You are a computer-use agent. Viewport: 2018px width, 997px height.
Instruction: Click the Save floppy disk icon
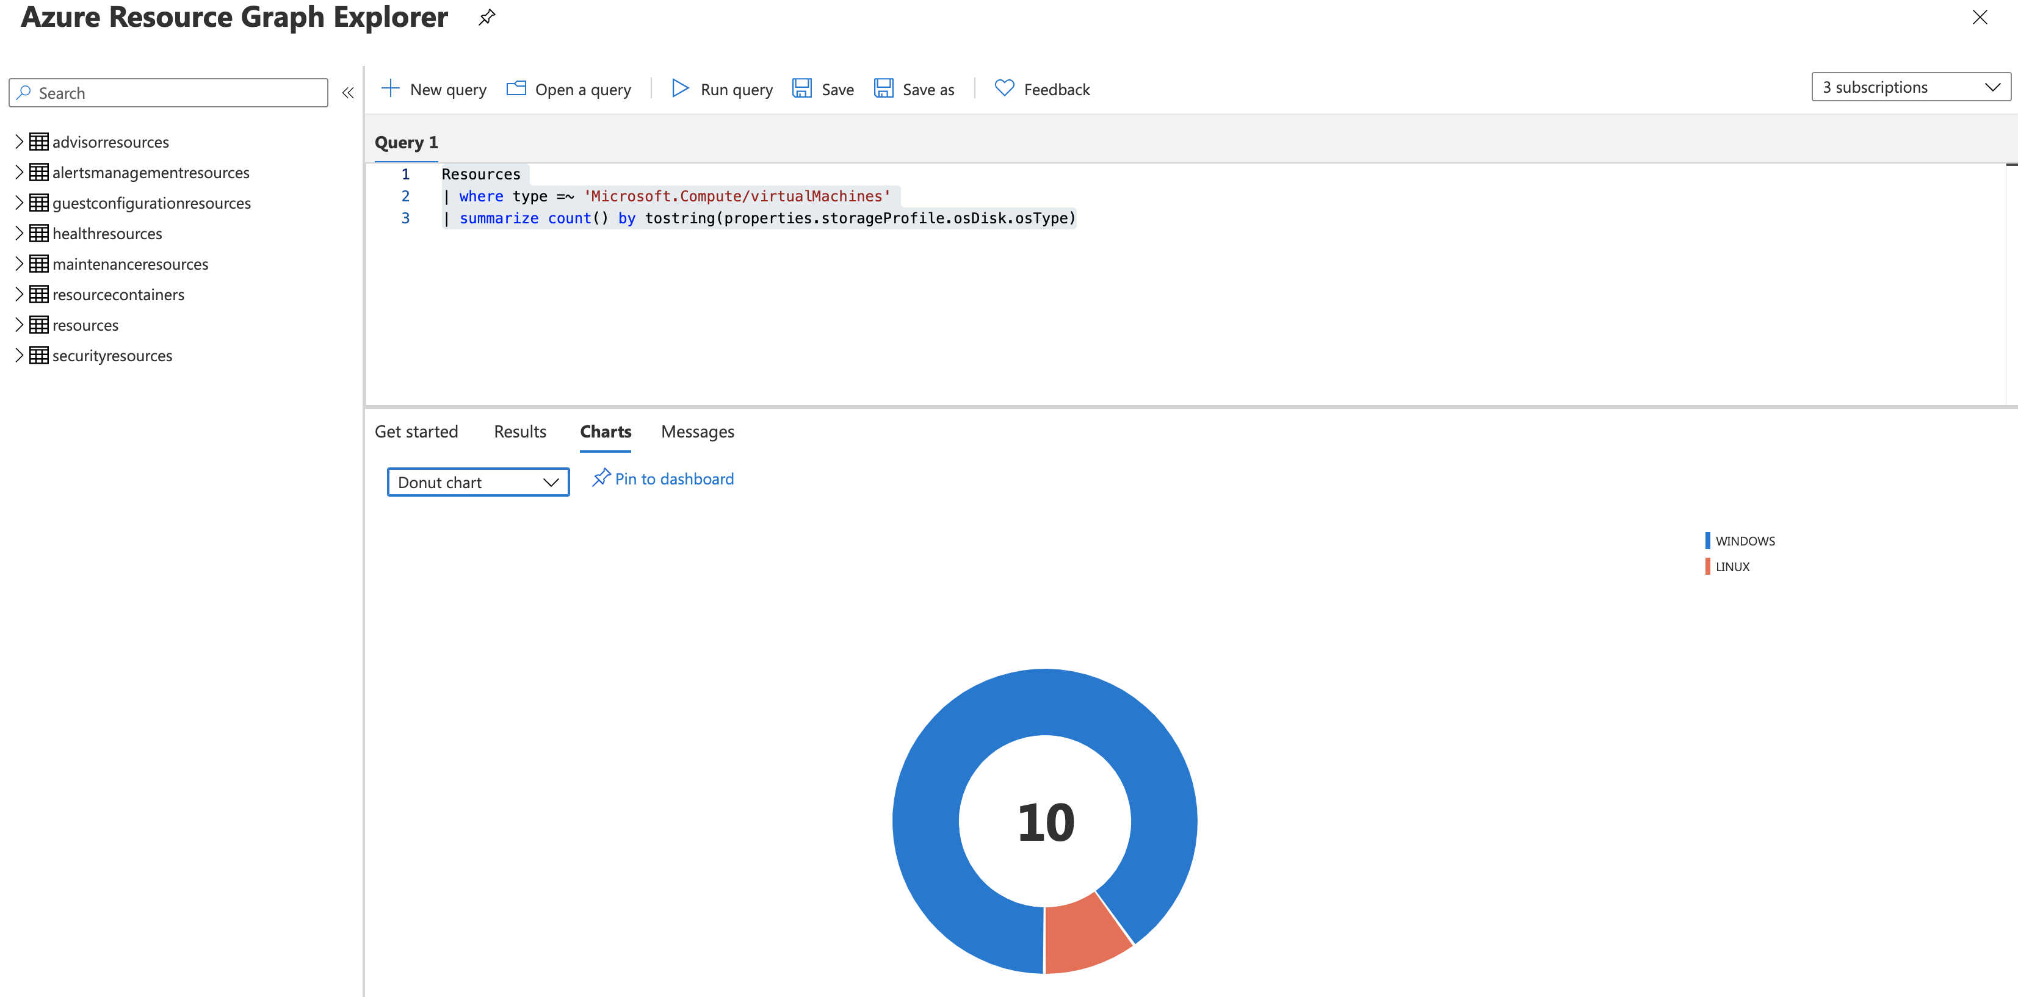pyautogui.click(x=801, y=88)
